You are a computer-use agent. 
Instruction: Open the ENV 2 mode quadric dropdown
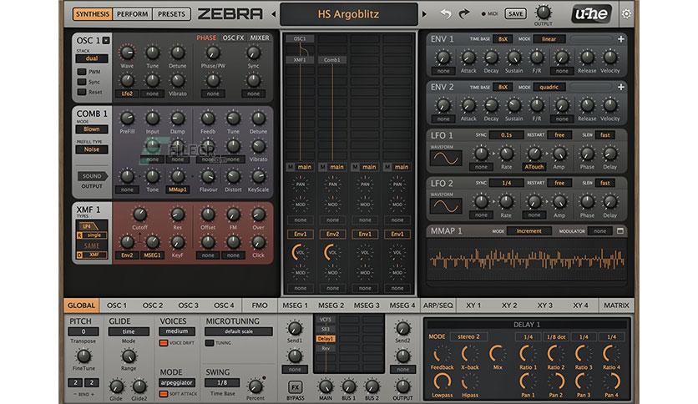[x=549, y=87]
